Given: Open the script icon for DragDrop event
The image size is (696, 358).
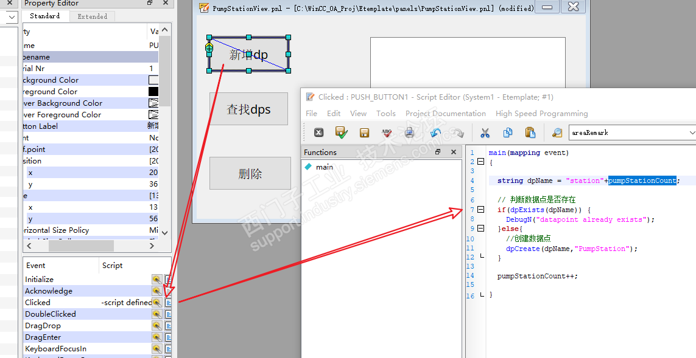Looking at the screenshot, I should click(x=168, y=326).
